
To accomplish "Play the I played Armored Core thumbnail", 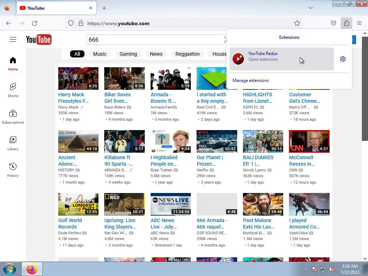I will pos(309,204).
